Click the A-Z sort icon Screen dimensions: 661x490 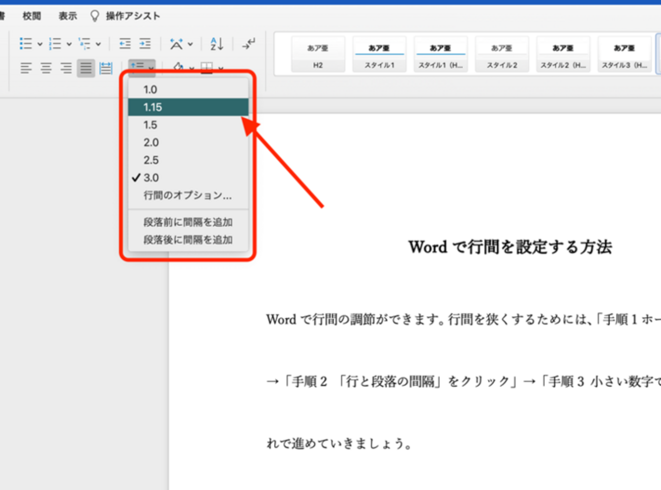(x=217, y=44)
